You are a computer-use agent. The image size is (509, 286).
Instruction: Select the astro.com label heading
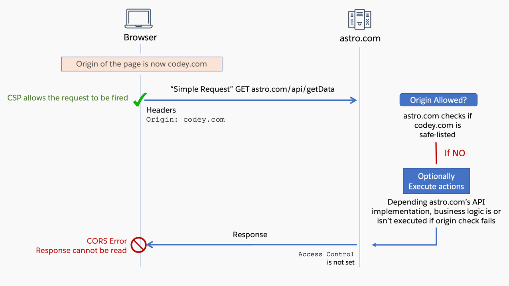[x=360, y=38]
